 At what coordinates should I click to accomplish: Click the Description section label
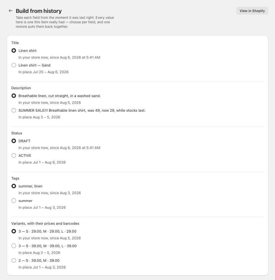coord(21,88)
